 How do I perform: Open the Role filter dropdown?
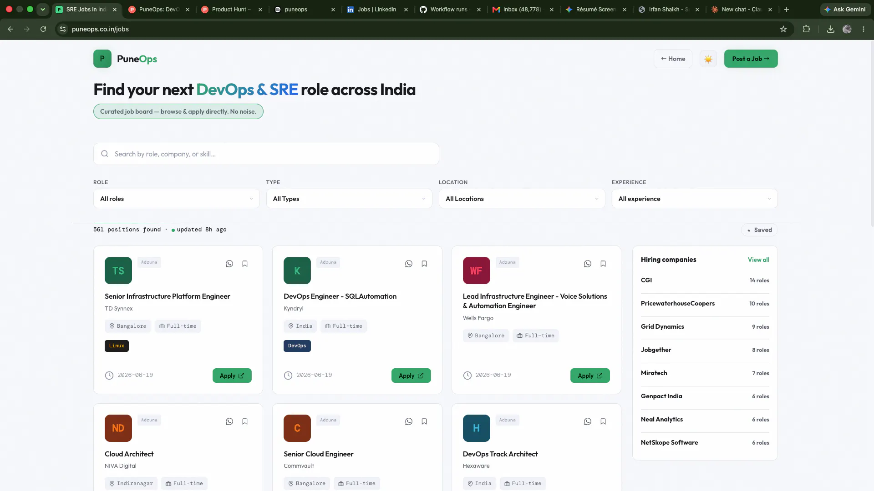tap(177, 199)
